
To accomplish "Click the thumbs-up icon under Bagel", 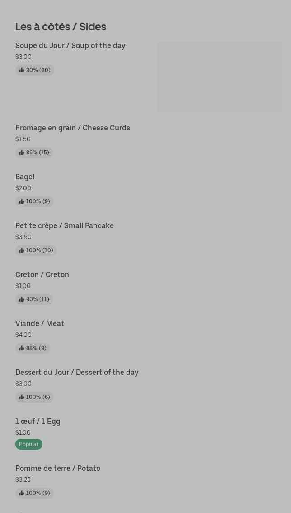I will click(x=22, y=201).
